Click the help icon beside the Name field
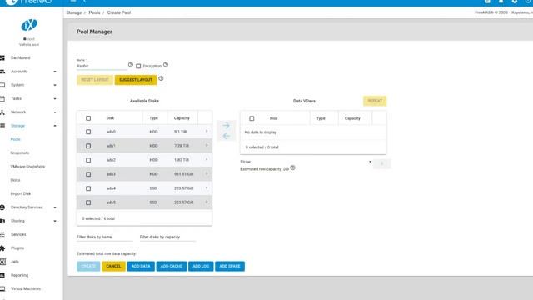Image resolution: width=533 pixels, height=300 pixels. pyautogui.click(x=131, y=65)
